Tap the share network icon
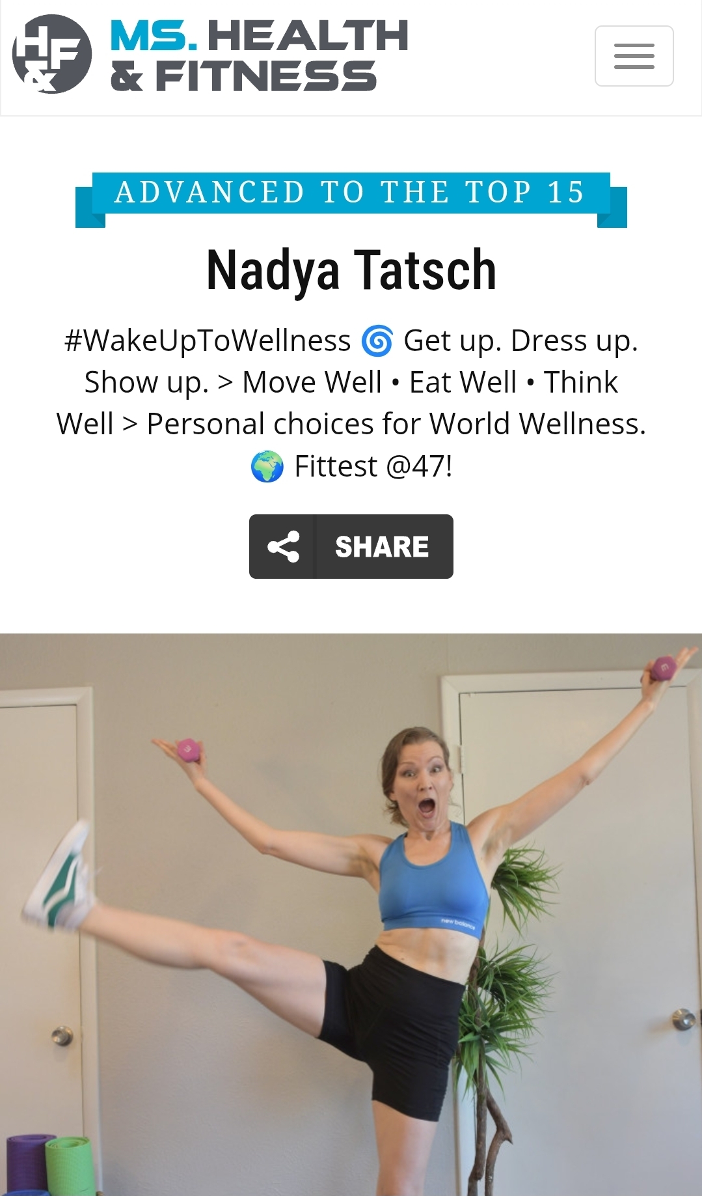 pyautogui.click(x=283, y=547)
